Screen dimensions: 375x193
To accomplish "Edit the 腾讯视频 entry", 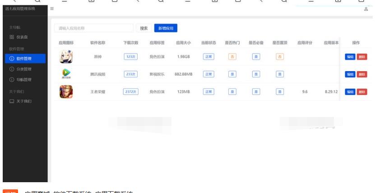I will tap(350, 74).
